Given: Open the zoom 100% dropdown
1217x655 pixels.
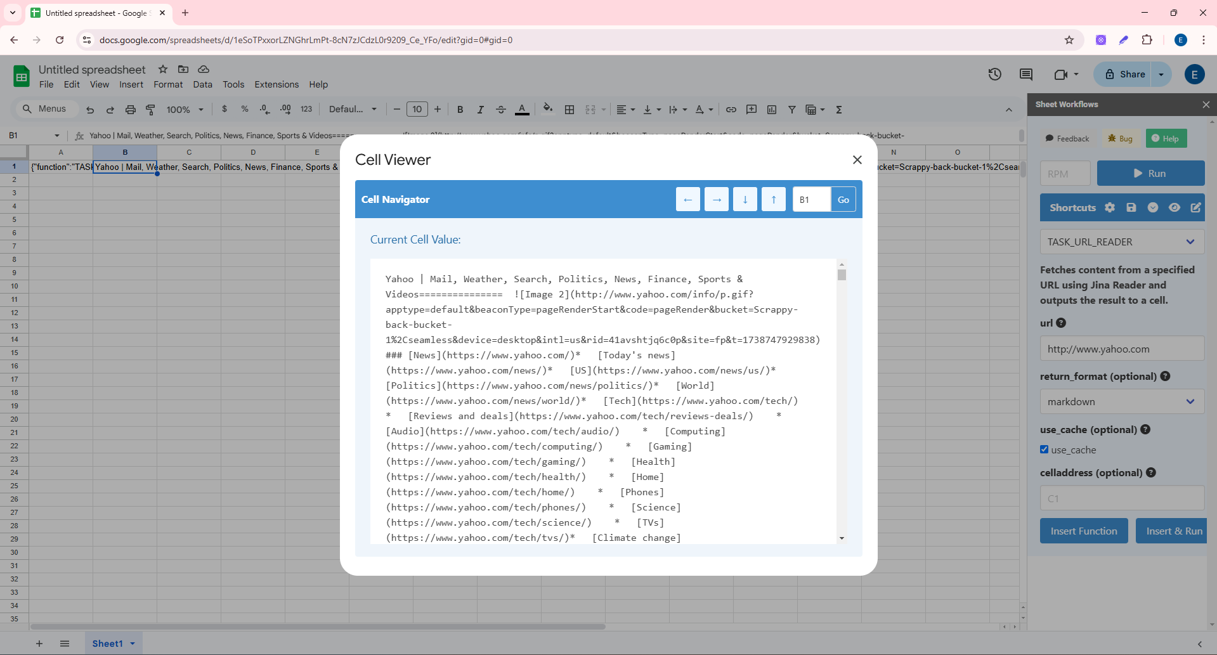Looking at the screenshot, I should (185, 109).
